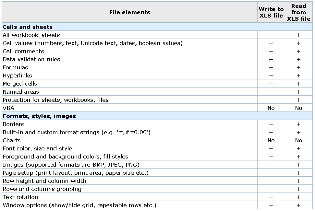Image resolution: width=315 pixels, height=211 pixels.
Task: Click the Cell comments row label
Action: point(23,51)
